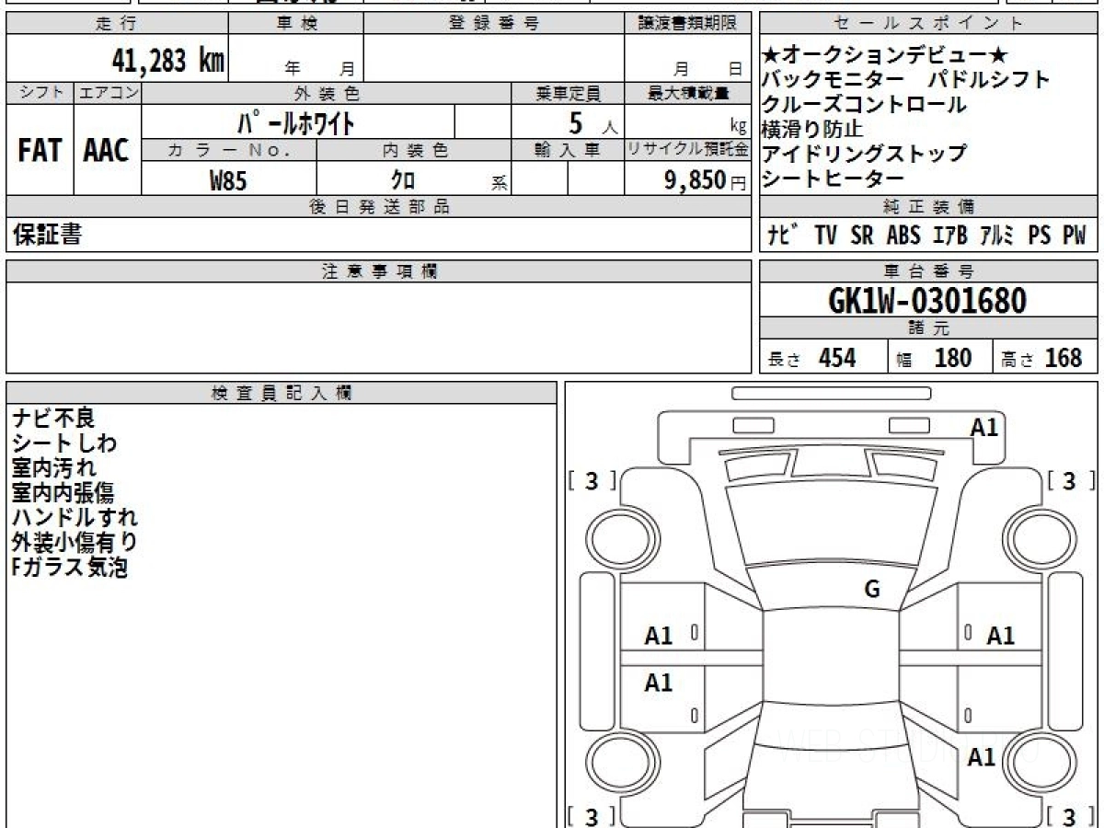Click the mileage value 41,283 km
Image resolution: width=1104 pixels, height=828 pixels.
(x=168, y=61)
